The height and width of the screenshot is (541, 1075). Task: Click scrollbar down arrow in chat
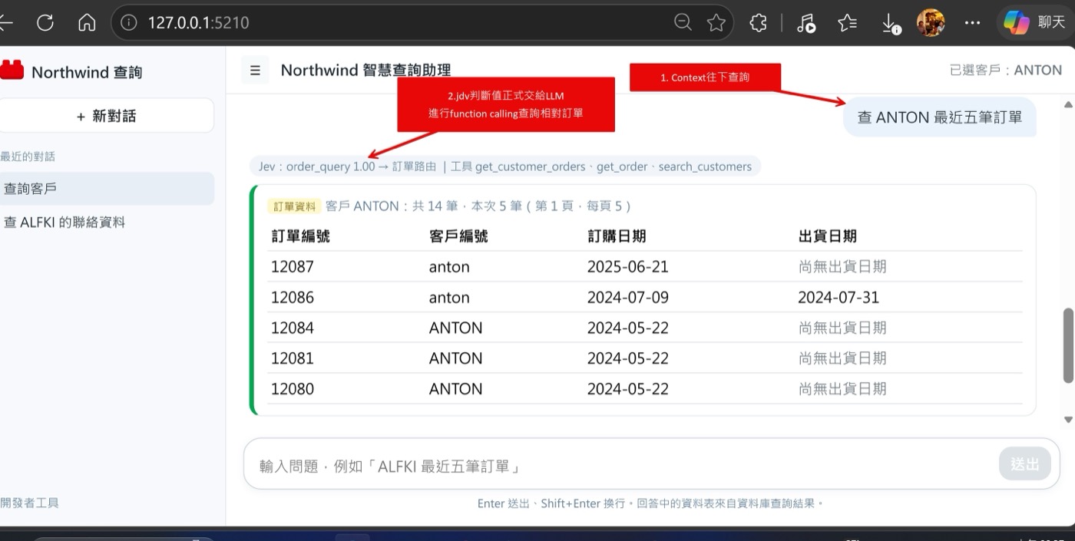click(1068, 420)
